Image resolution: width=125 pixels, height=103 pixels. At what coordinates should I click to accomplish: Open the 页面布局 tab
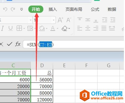coord(74,9)
